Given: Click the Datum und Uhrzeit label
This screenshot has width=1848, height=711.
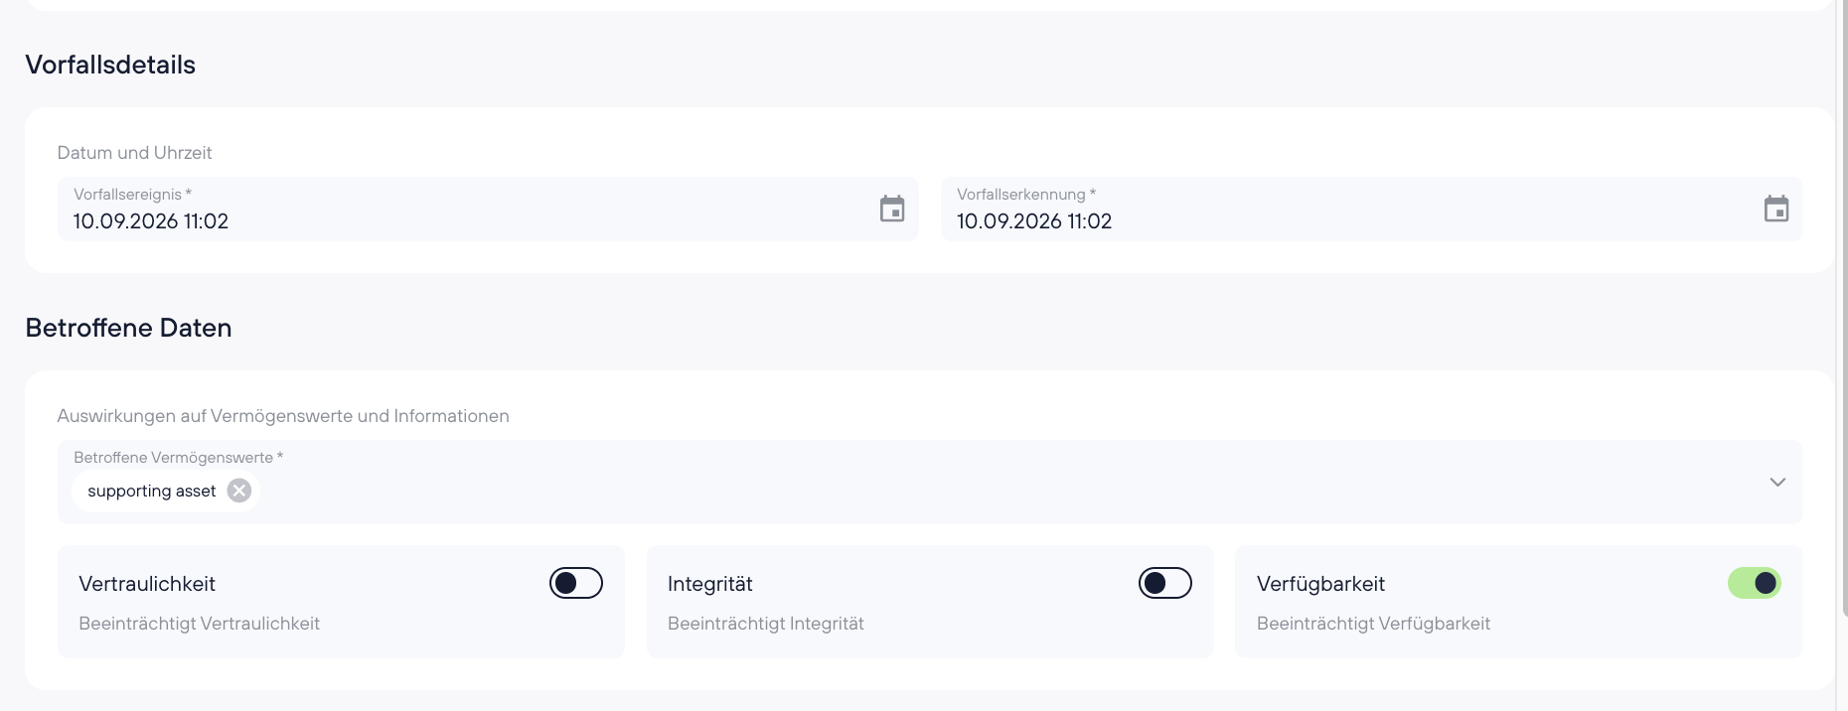Looking at the screenshot, I should pyautogui.click(x=134, y=153).
